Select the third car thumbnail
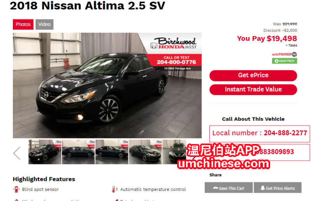This screenshot has height=201, width=311. pos(112,152)
